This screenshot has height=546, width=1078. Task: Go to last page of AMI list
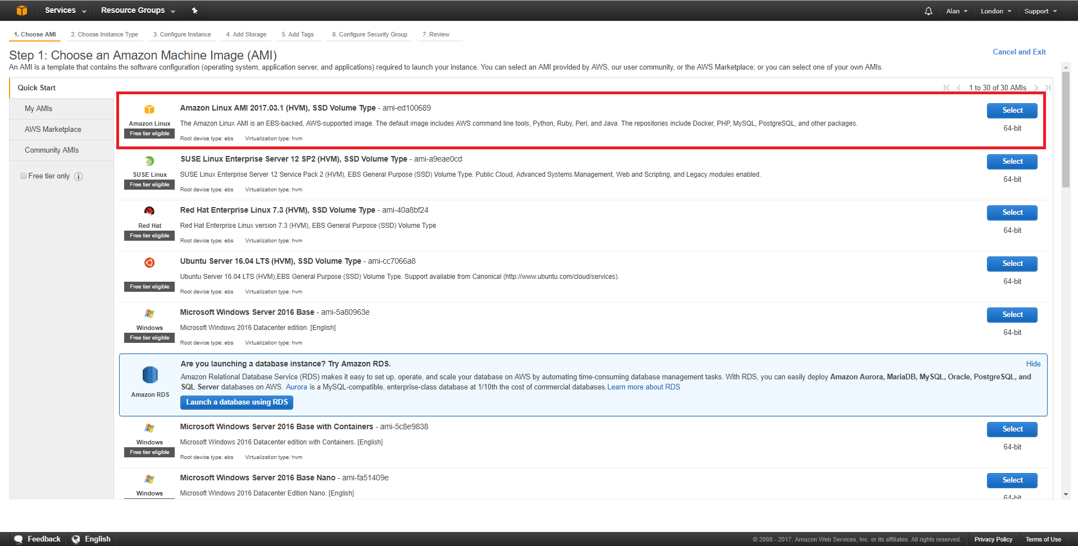tap(1048, 88)
